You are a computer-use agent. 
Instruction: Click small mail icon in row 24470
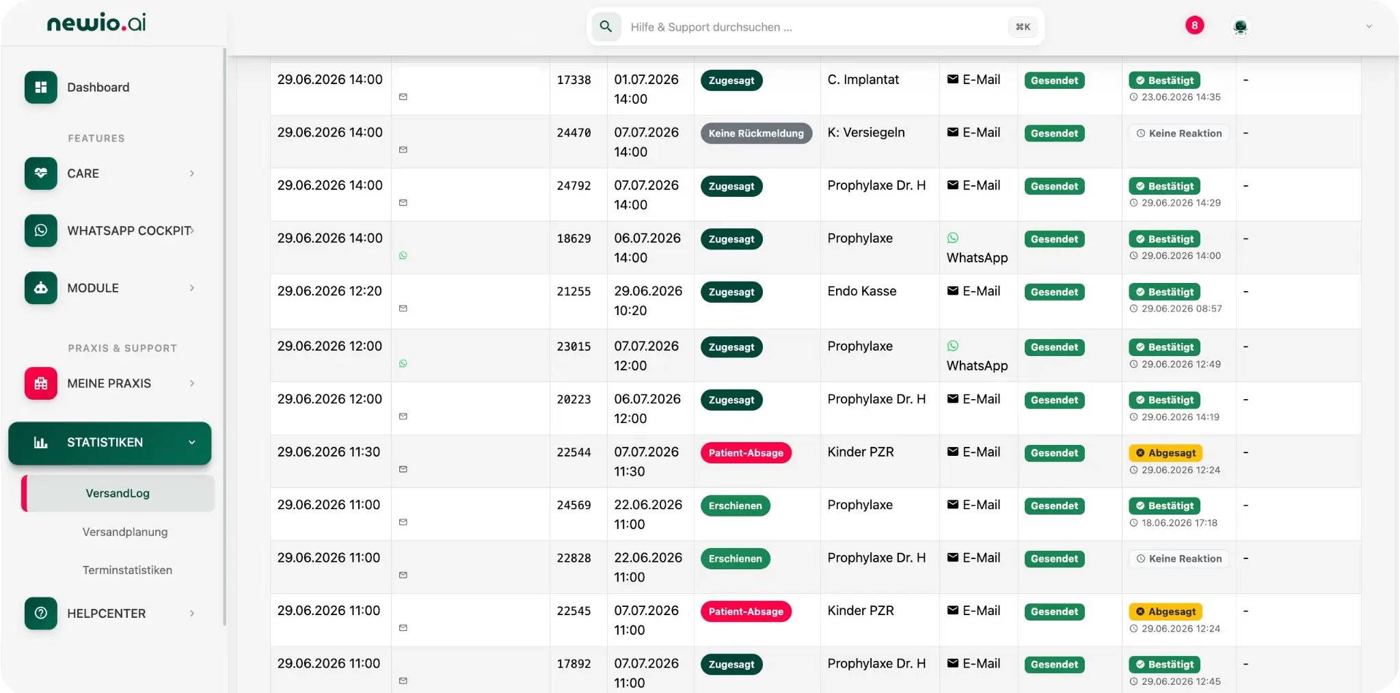coord(403,150)
